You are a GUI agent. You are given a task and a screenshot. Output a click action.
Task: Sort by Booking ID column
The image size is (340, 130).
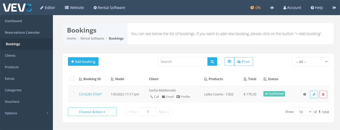(90, 79)
